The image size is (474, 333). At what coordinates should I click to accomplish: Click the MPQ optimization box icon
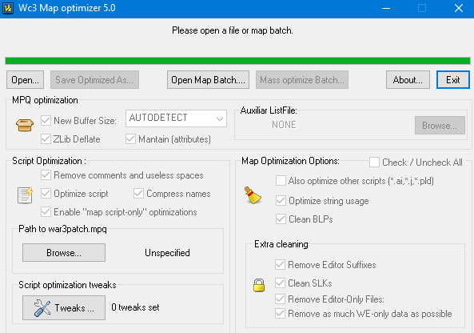coord(25,125)
